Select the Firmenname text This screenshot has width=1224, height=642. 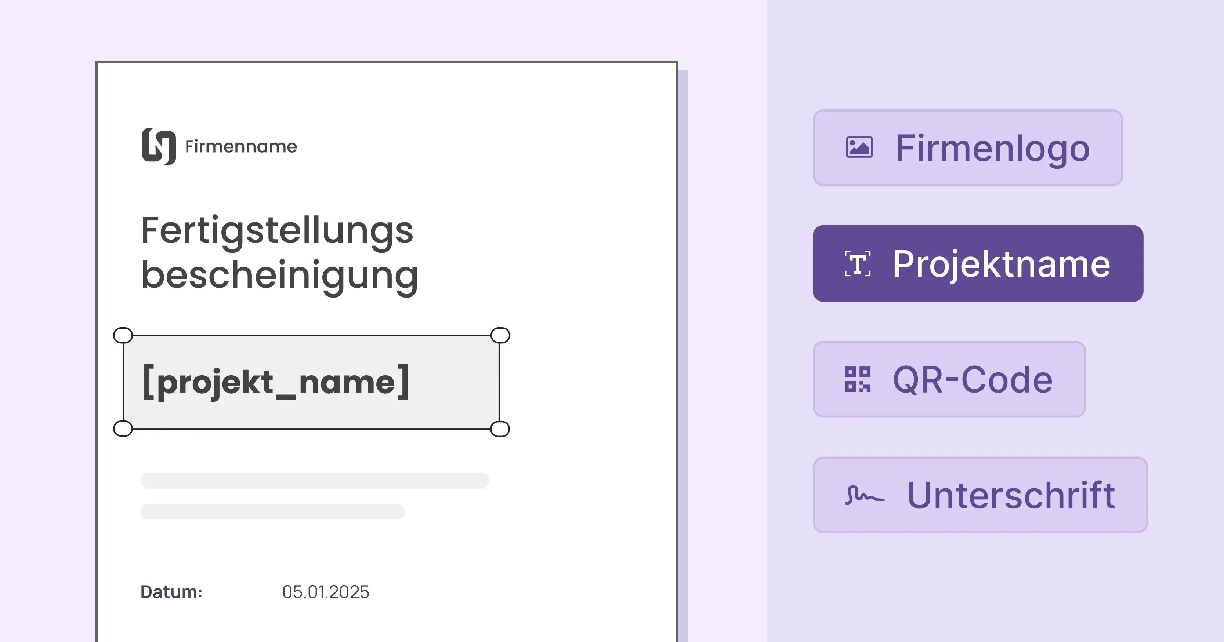coord(241,147)
